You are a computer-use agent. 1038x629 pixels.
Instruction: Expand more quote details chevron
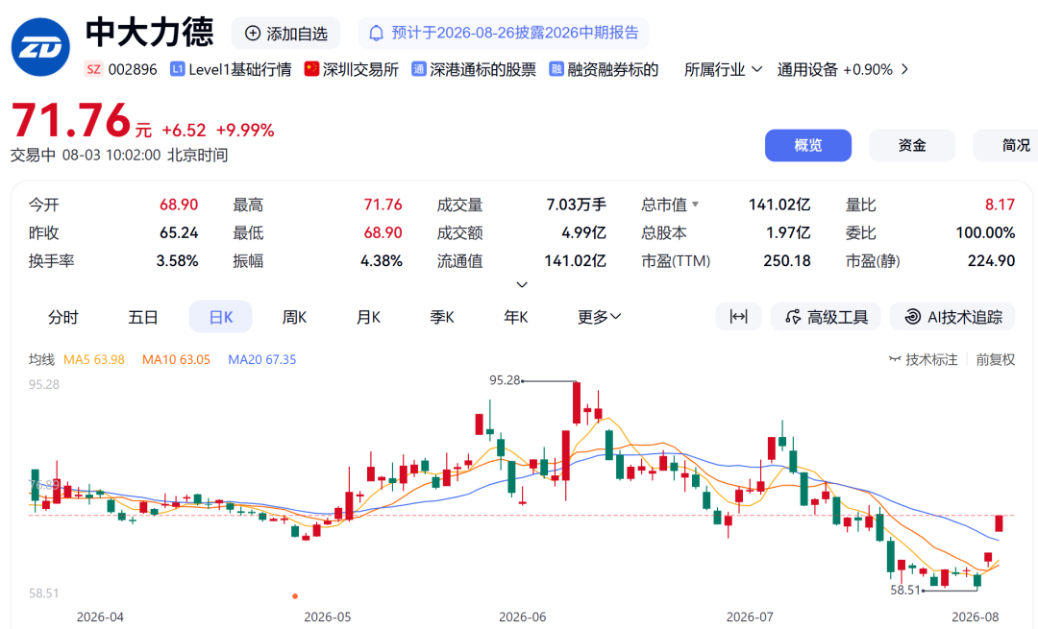tap(522, 284)
